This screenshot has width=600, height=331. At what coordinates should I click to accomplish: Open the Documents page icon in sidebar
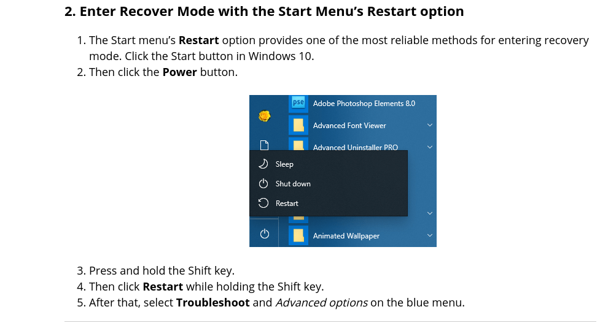point(264,145)
